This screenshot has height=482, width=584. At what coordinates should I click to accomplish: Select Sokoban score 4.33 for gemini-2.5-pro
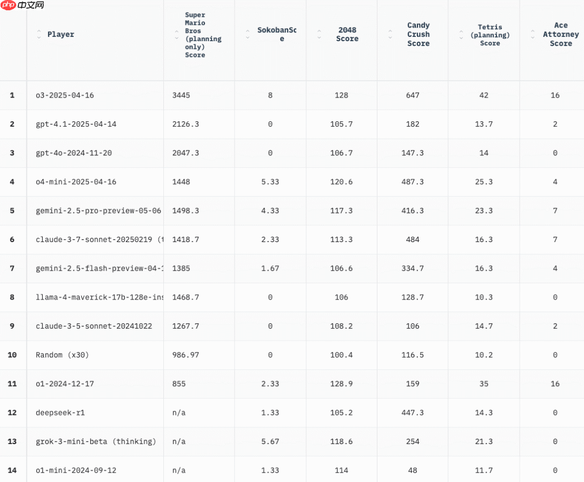click(270, 211)
